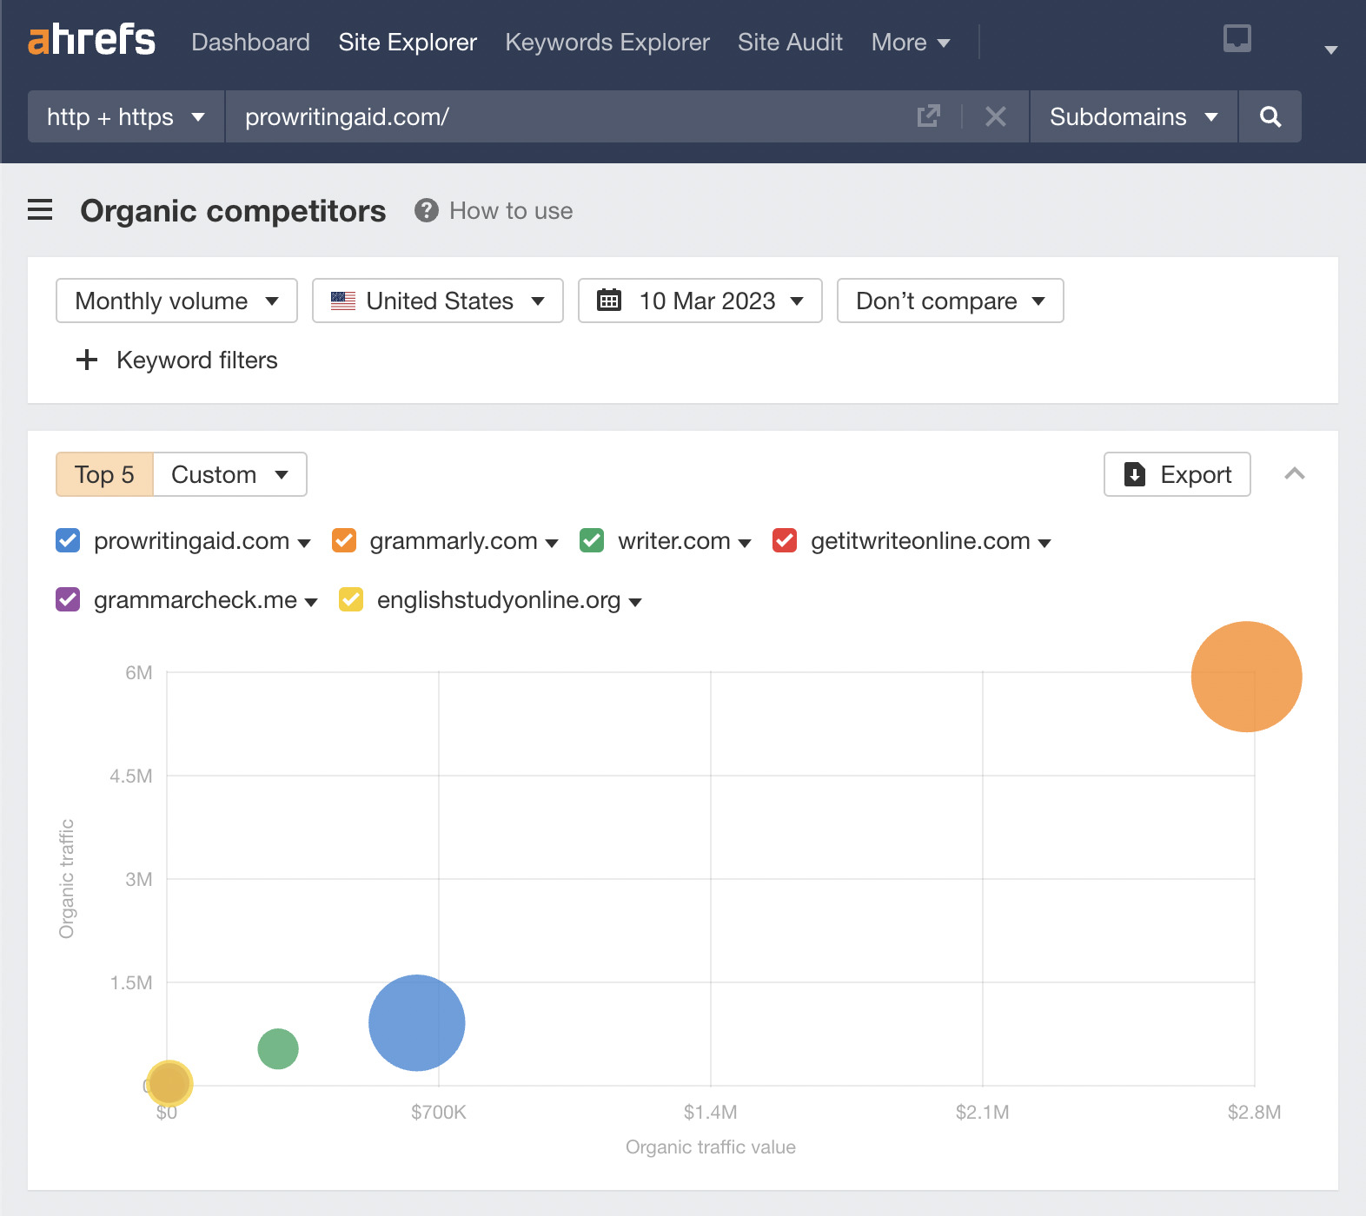
Task: Uncheck grammarly.com checkbox
Action: click(344, 540)
